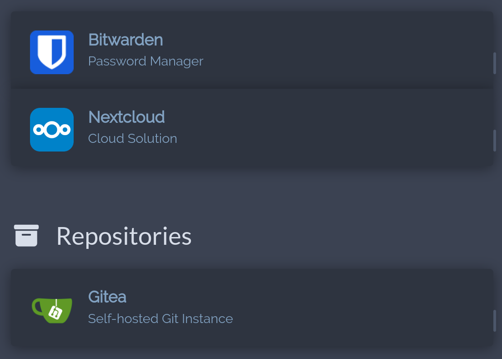The height and width of the screenshot is (359, 502).
Task: Click the archive box icon beside Repositories
Action: pos(26,236)
